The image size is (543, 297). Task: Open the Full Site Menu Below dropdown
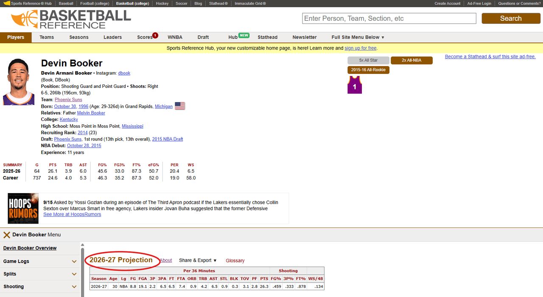(358, 37)
